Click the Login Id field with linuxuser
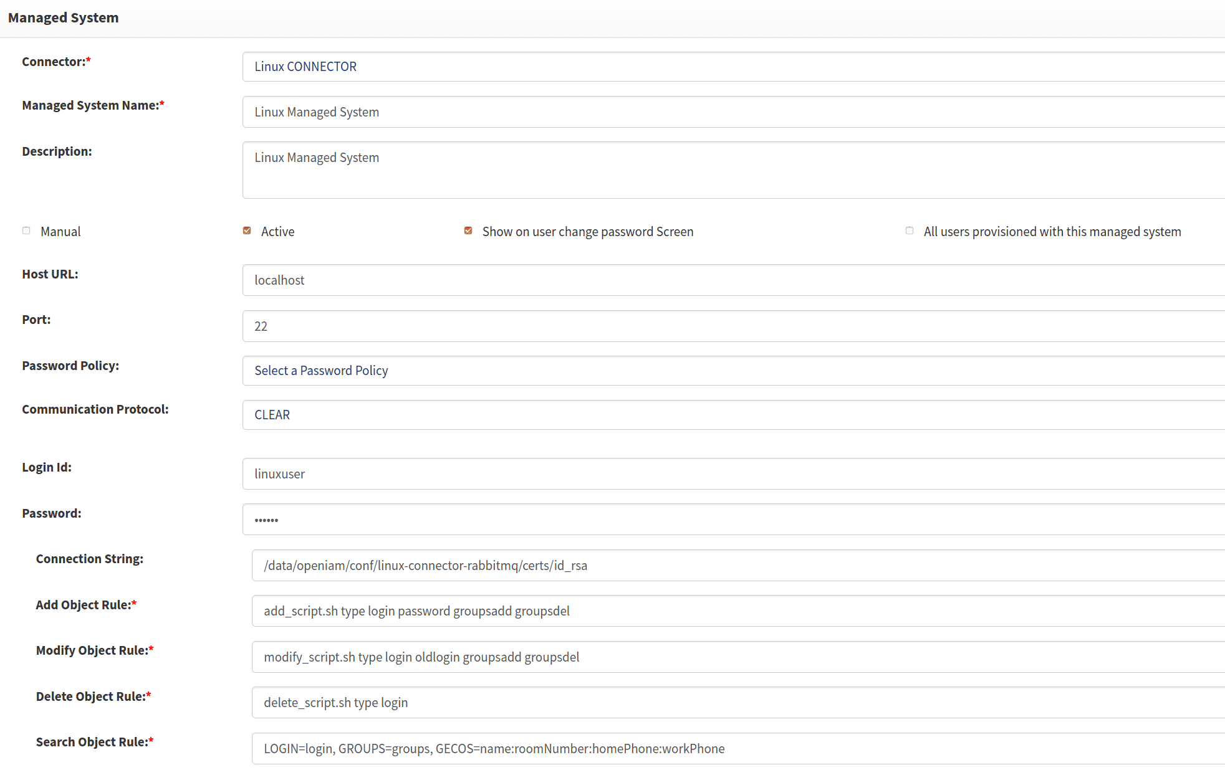Image resolution: width=1225 pixels, height=770 pixels. [733, 474]
